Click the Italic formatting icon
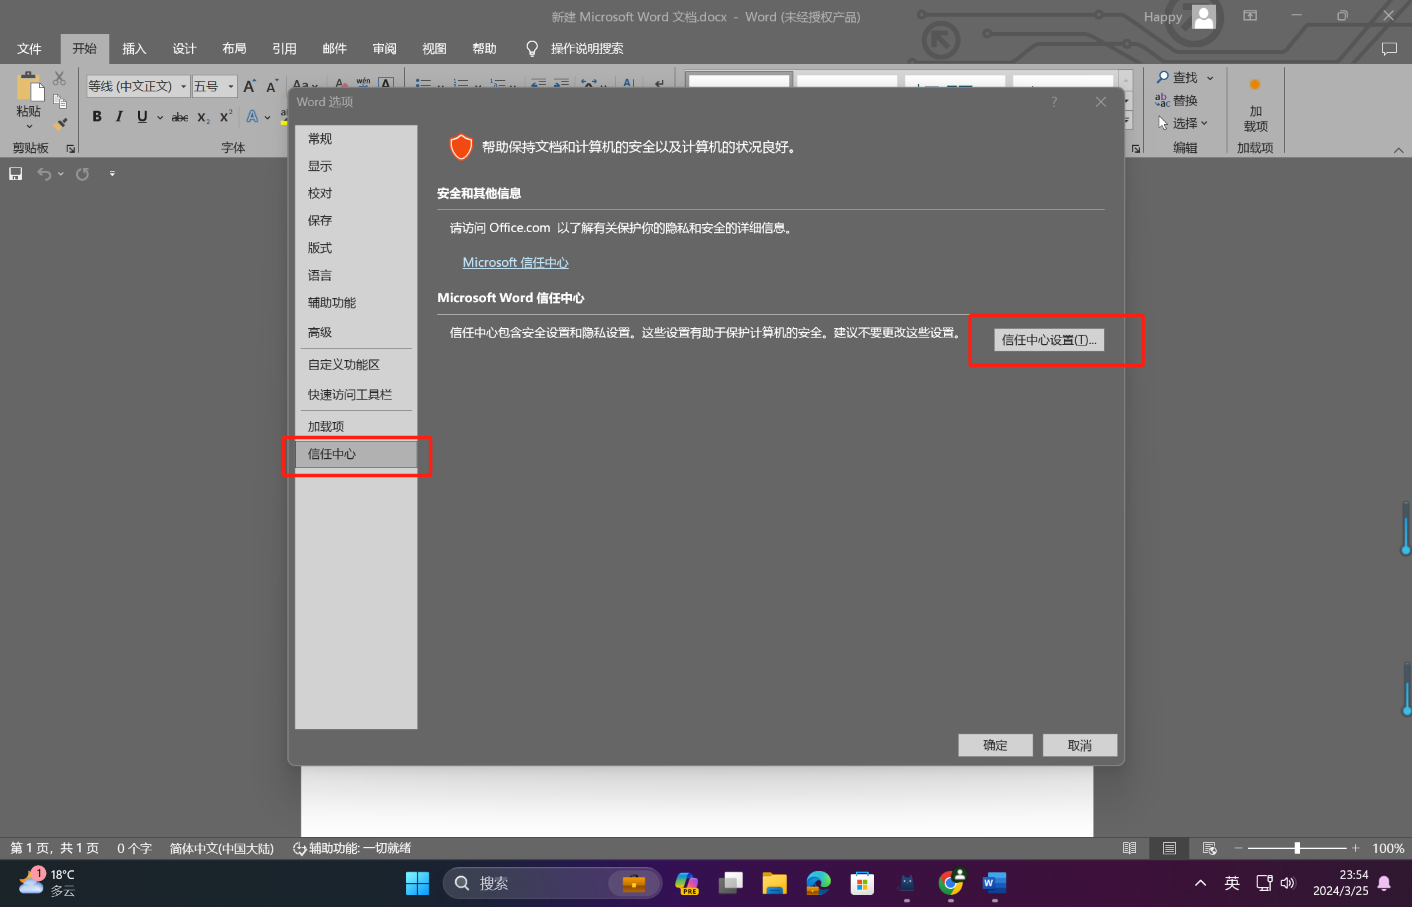Viewport: 1412px width, 907px height. (119, 117)
